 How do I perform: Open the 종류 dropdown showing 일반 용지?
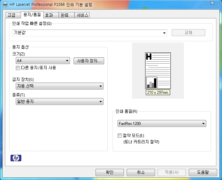pyautogui.click(x=60, y=102)
